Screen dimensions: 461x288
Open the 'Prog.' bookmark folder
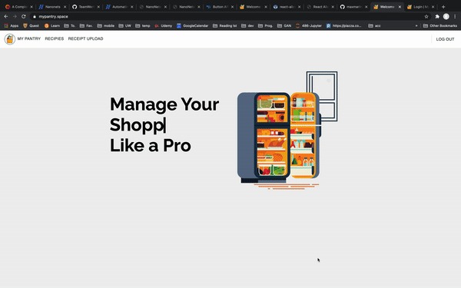coord(266,26)
